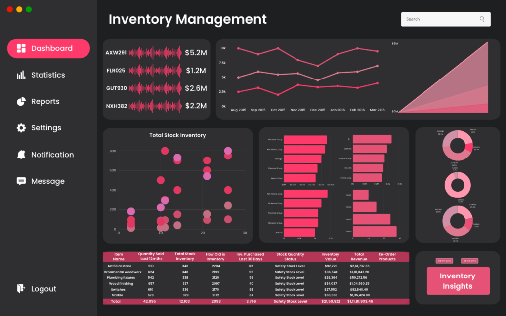Switch to the Reports section

(x=46, y=101)
